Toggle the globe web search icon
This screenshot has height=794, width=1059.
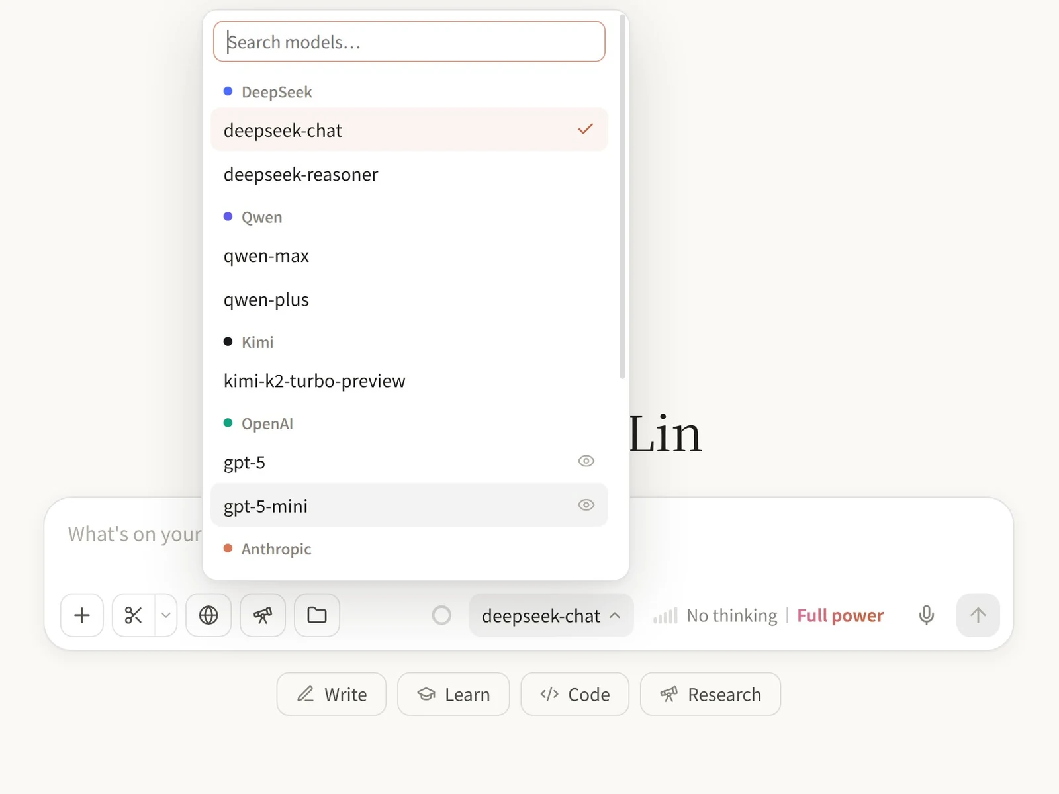tap(208, 615)
